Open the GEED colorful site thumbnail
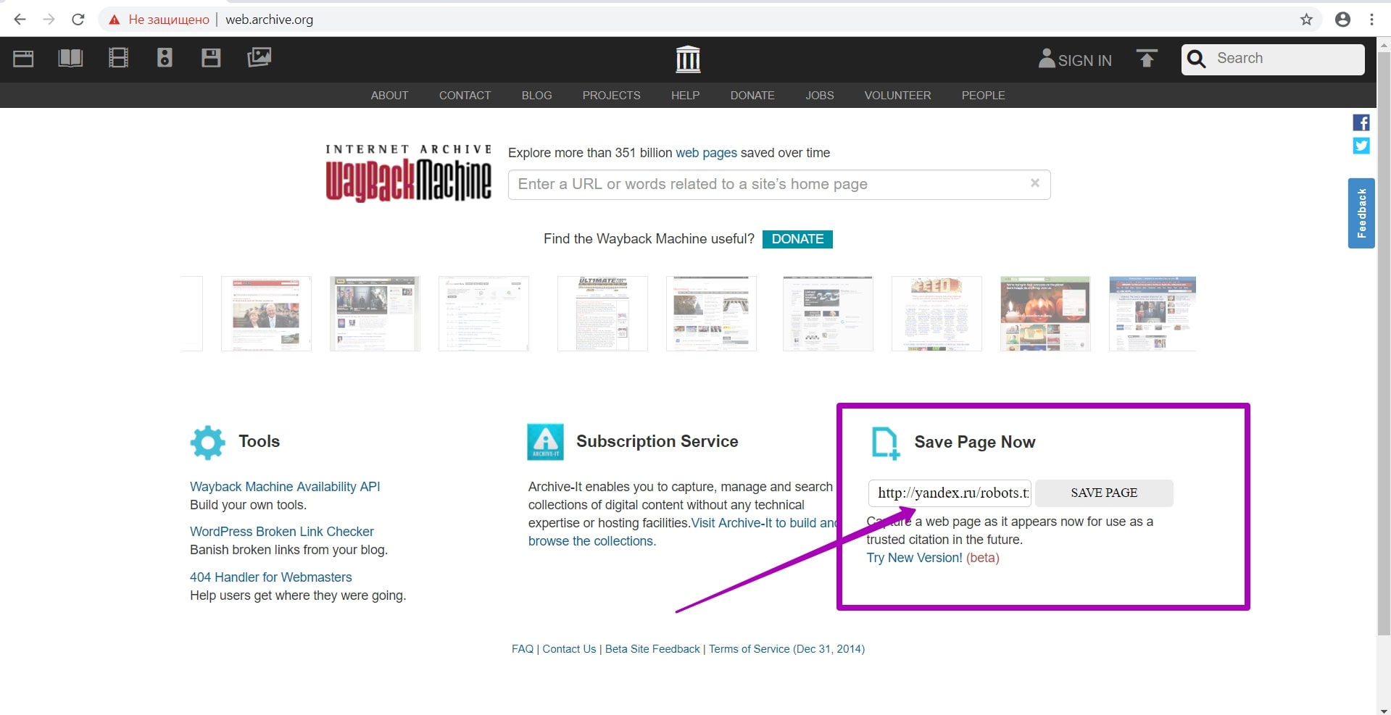Image resolution: width=1391 pixels, height=715 pixels. (x=937, y=314)
